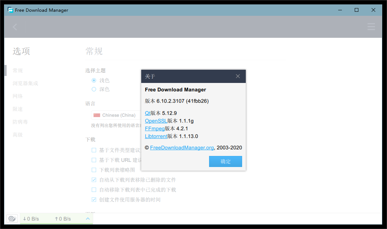Toggle 基于文件类型建议 checkbox
387x229 pixels.
[x=94, y=150]
